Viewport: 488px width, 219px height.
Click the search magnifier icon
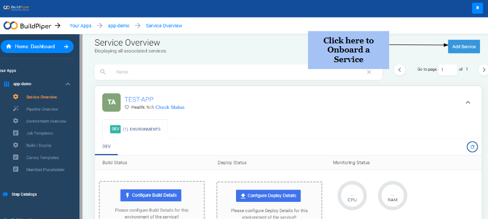point(103,72)
